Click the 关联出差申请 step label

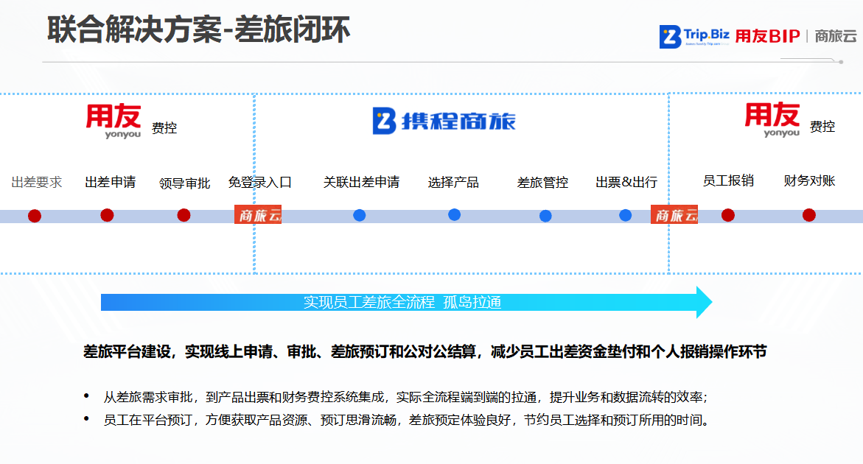pos(362,182)
